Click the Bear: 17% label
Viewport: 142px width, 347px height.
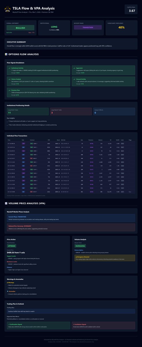tap(31, 33)
